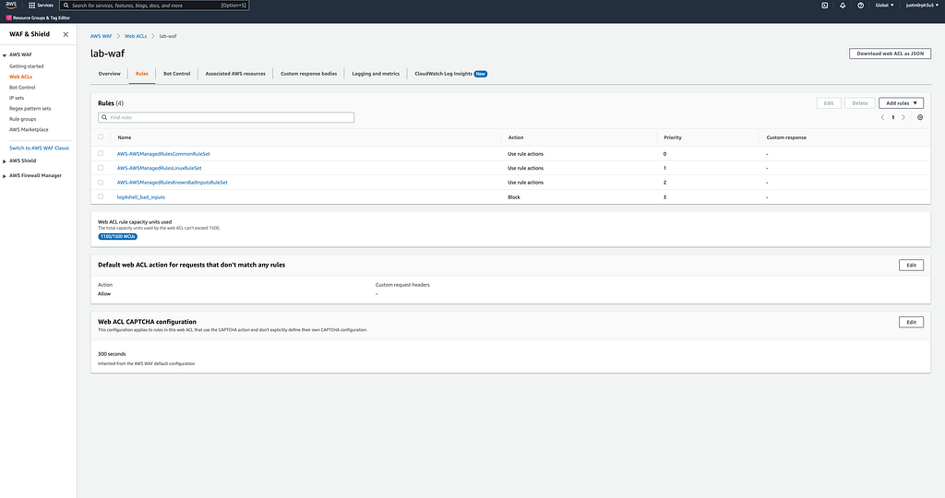
Task: Check the KnownBadInputsRuleSet row checkbox
Action: point(101,183)
